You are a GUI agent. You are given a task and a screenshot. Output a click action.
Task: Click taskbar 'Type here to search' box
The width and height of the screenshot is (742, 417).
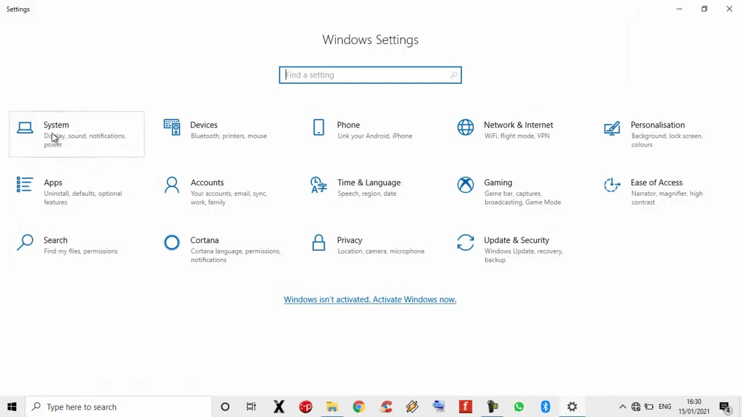119,407
